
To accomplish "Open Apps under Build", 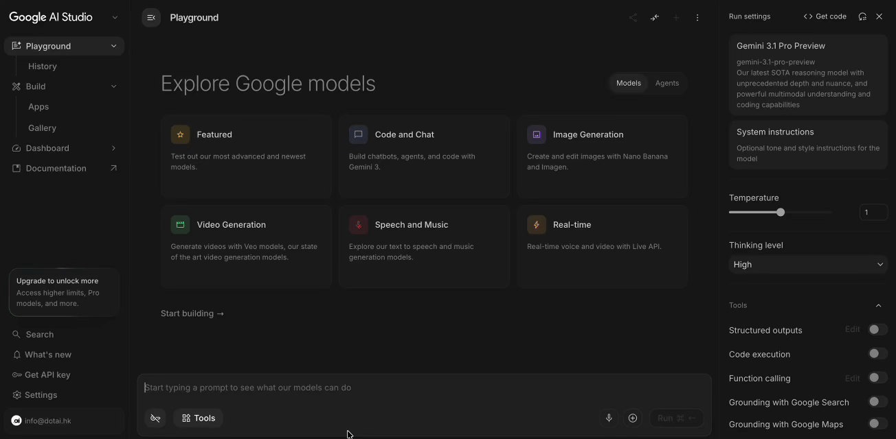I will [x=38, y=107].
